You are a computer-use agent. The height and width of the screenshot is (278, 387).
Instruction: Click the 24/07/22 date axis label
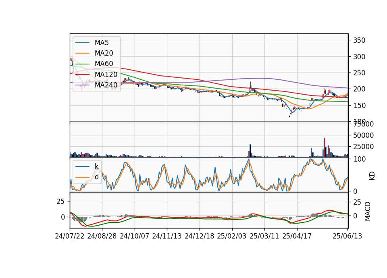point(70,236)
